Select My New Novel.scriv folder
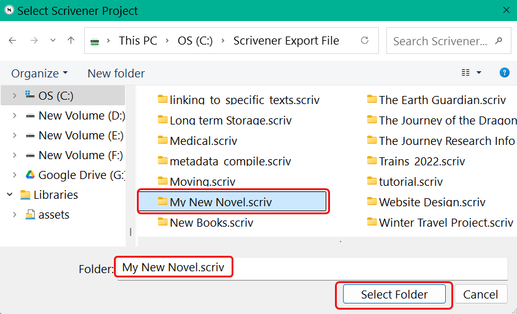 [x=232, y=201]
